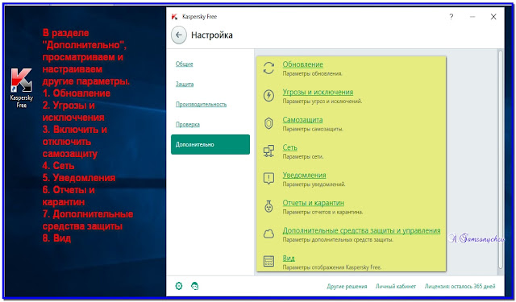The image size is (516, 302).
Task: Click the Self-defense shield icon
Action: [x=268, y=123]
